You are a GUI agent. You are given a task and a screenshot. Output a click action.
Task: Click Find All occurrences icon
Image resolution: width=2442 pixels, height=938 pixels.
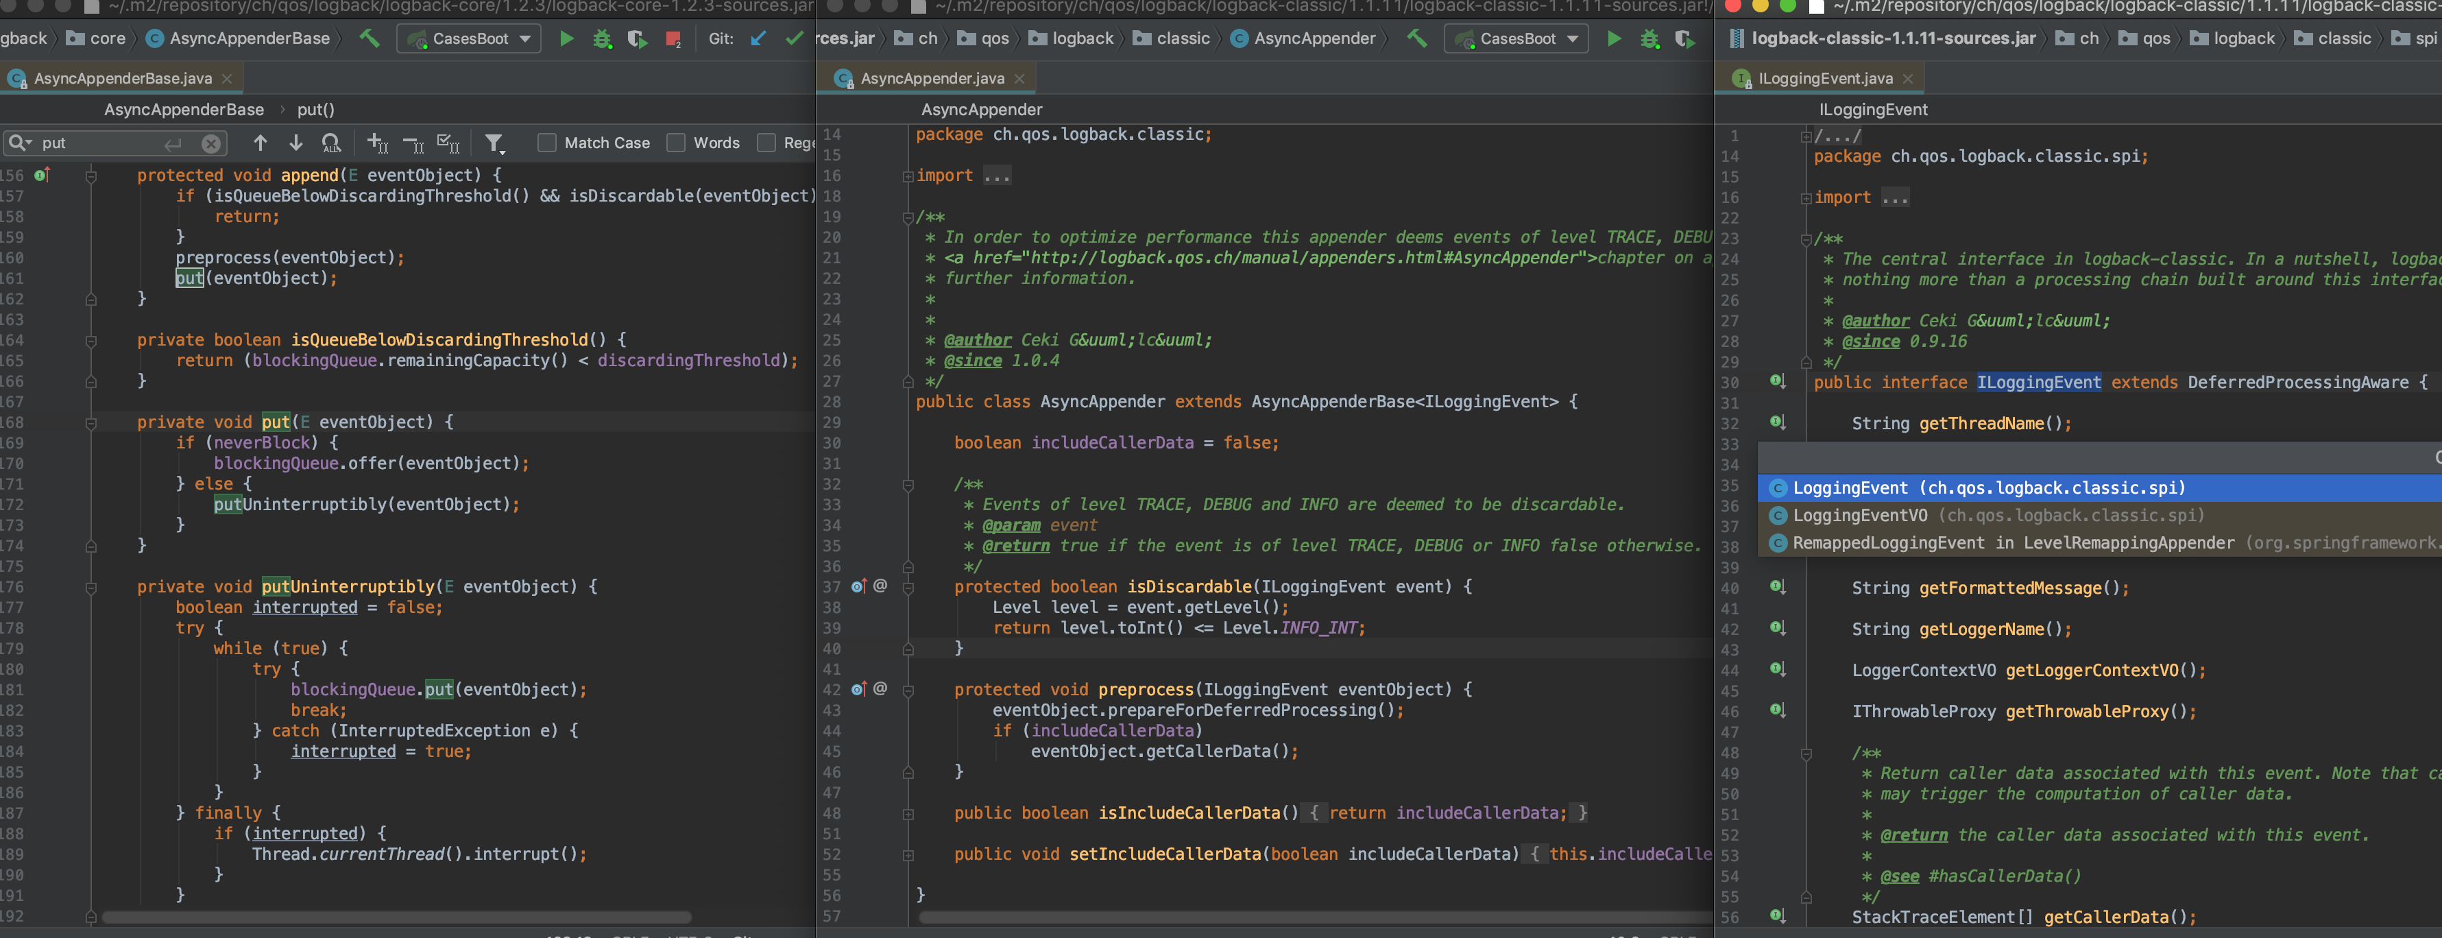[x=331, y=143]
